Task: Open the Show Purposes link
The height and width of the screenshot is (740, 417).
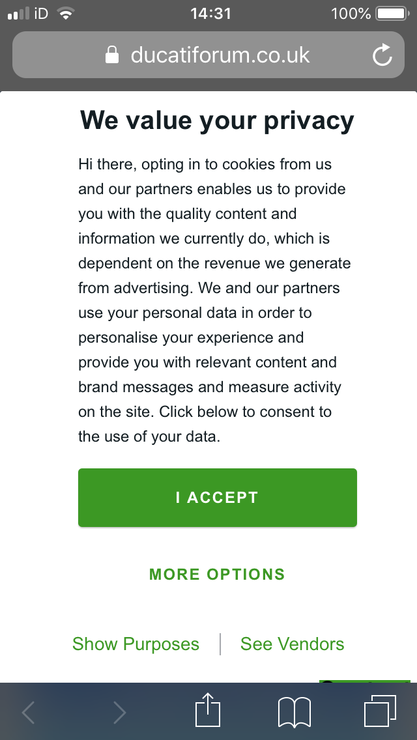Action: (x=136, y=644)
